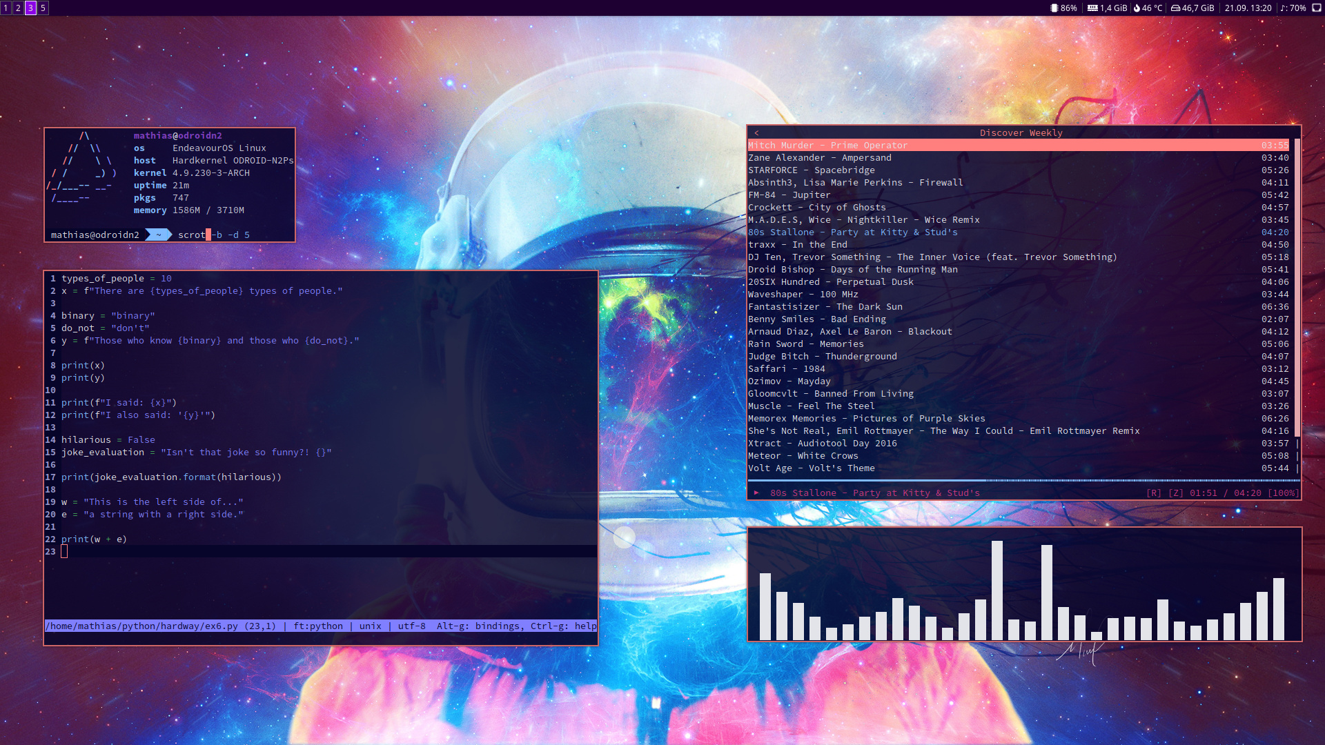The width and height of the screenshot is (1325, 745).
Task: Switch to workspace 5
Action: pos(43,8)
